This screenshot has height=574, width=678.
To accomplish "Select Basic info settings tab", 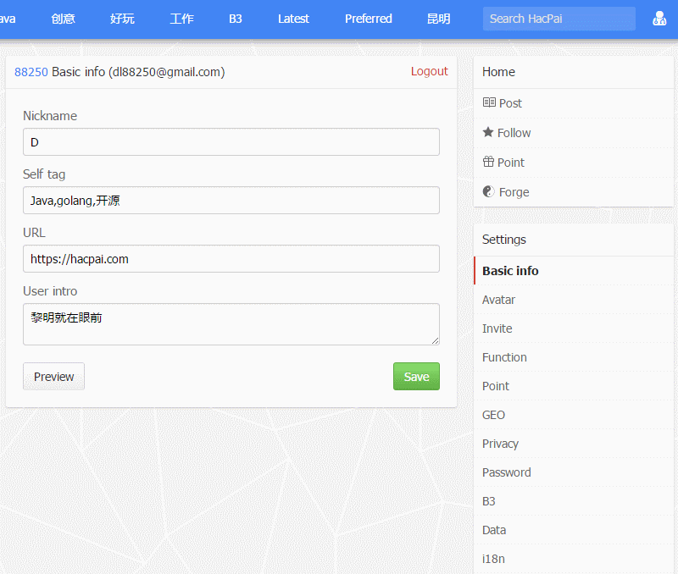I will click(575, 271).
